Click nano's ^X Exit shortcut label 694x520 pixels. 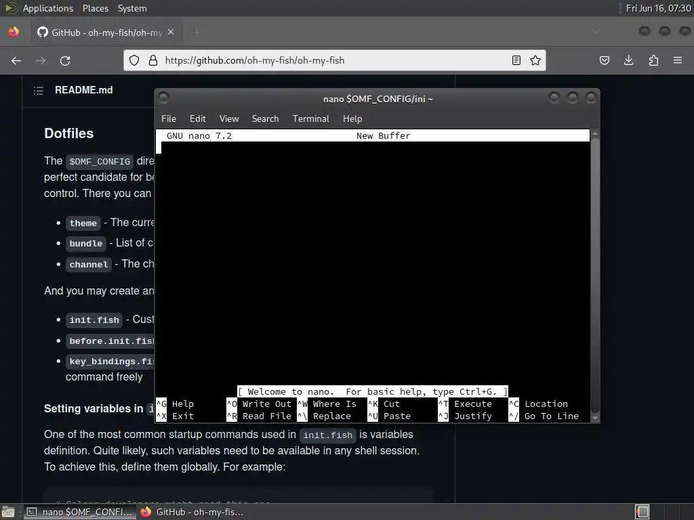pos(176,416)
